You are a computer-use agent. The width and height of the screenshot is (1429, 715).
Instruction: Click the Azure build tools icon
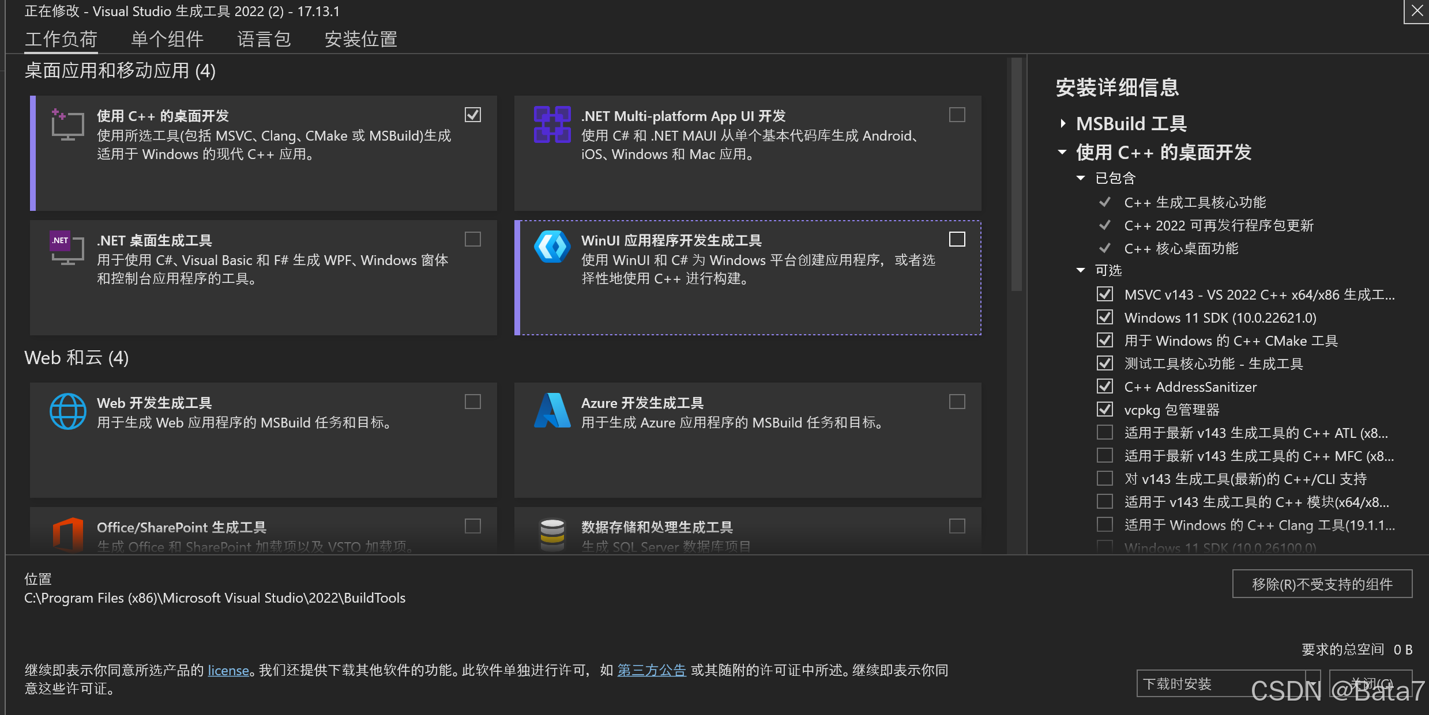pos(552,411)
